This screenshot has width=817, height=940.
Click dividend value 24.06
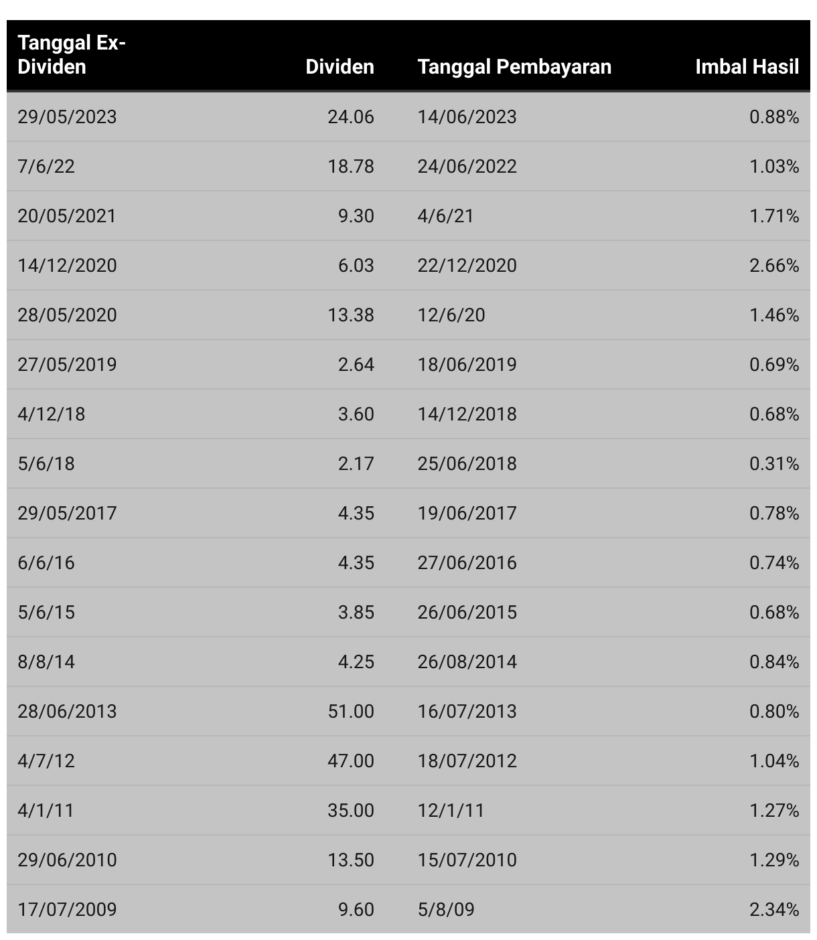(x=350, y=117)
